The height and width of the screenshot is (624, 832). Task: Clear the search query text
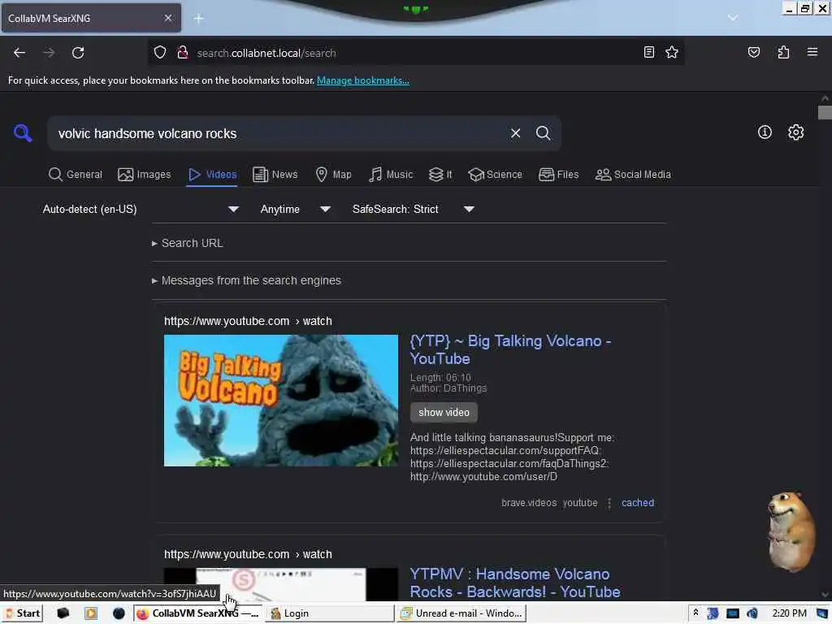515,133
